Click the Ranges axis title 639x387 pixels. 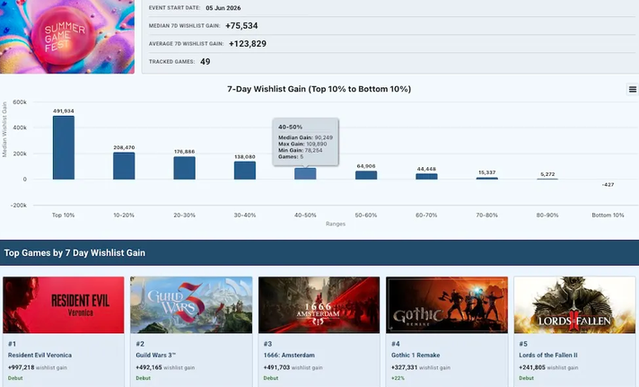point(336,224)
